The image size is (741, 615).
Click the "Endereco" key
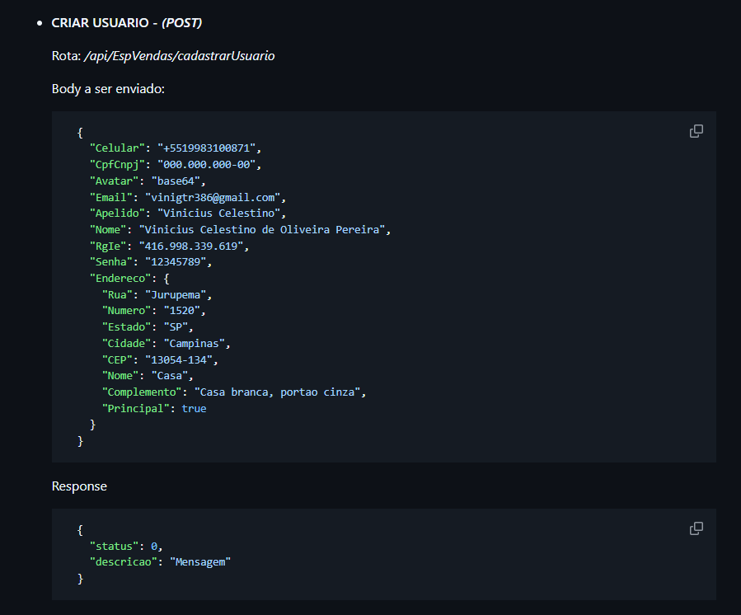pos(120,279)
